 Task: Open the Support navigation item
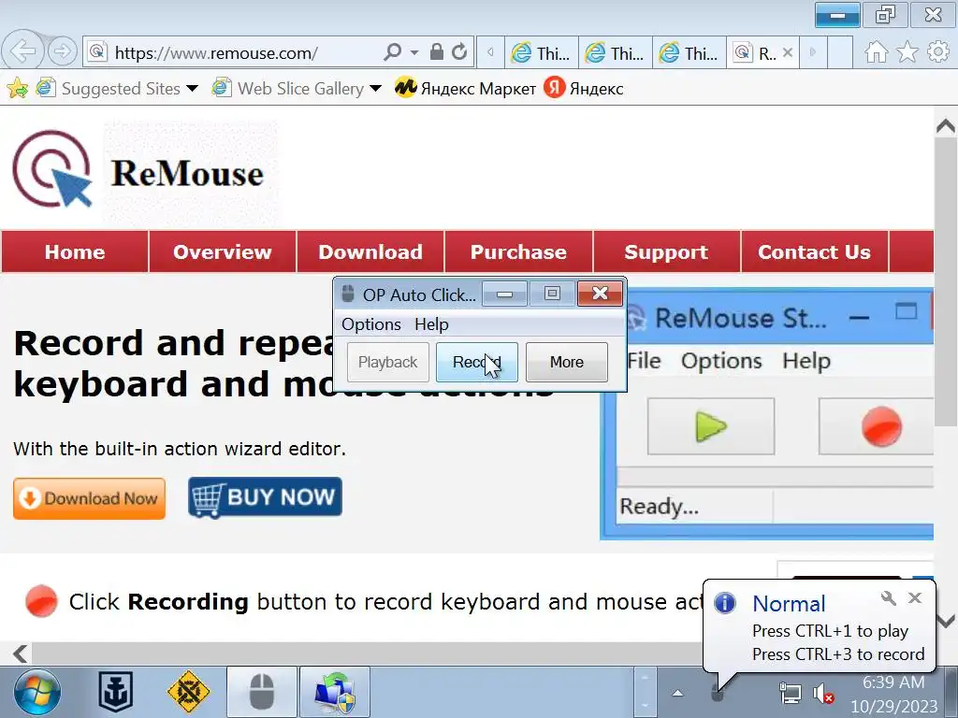[666, 251]
